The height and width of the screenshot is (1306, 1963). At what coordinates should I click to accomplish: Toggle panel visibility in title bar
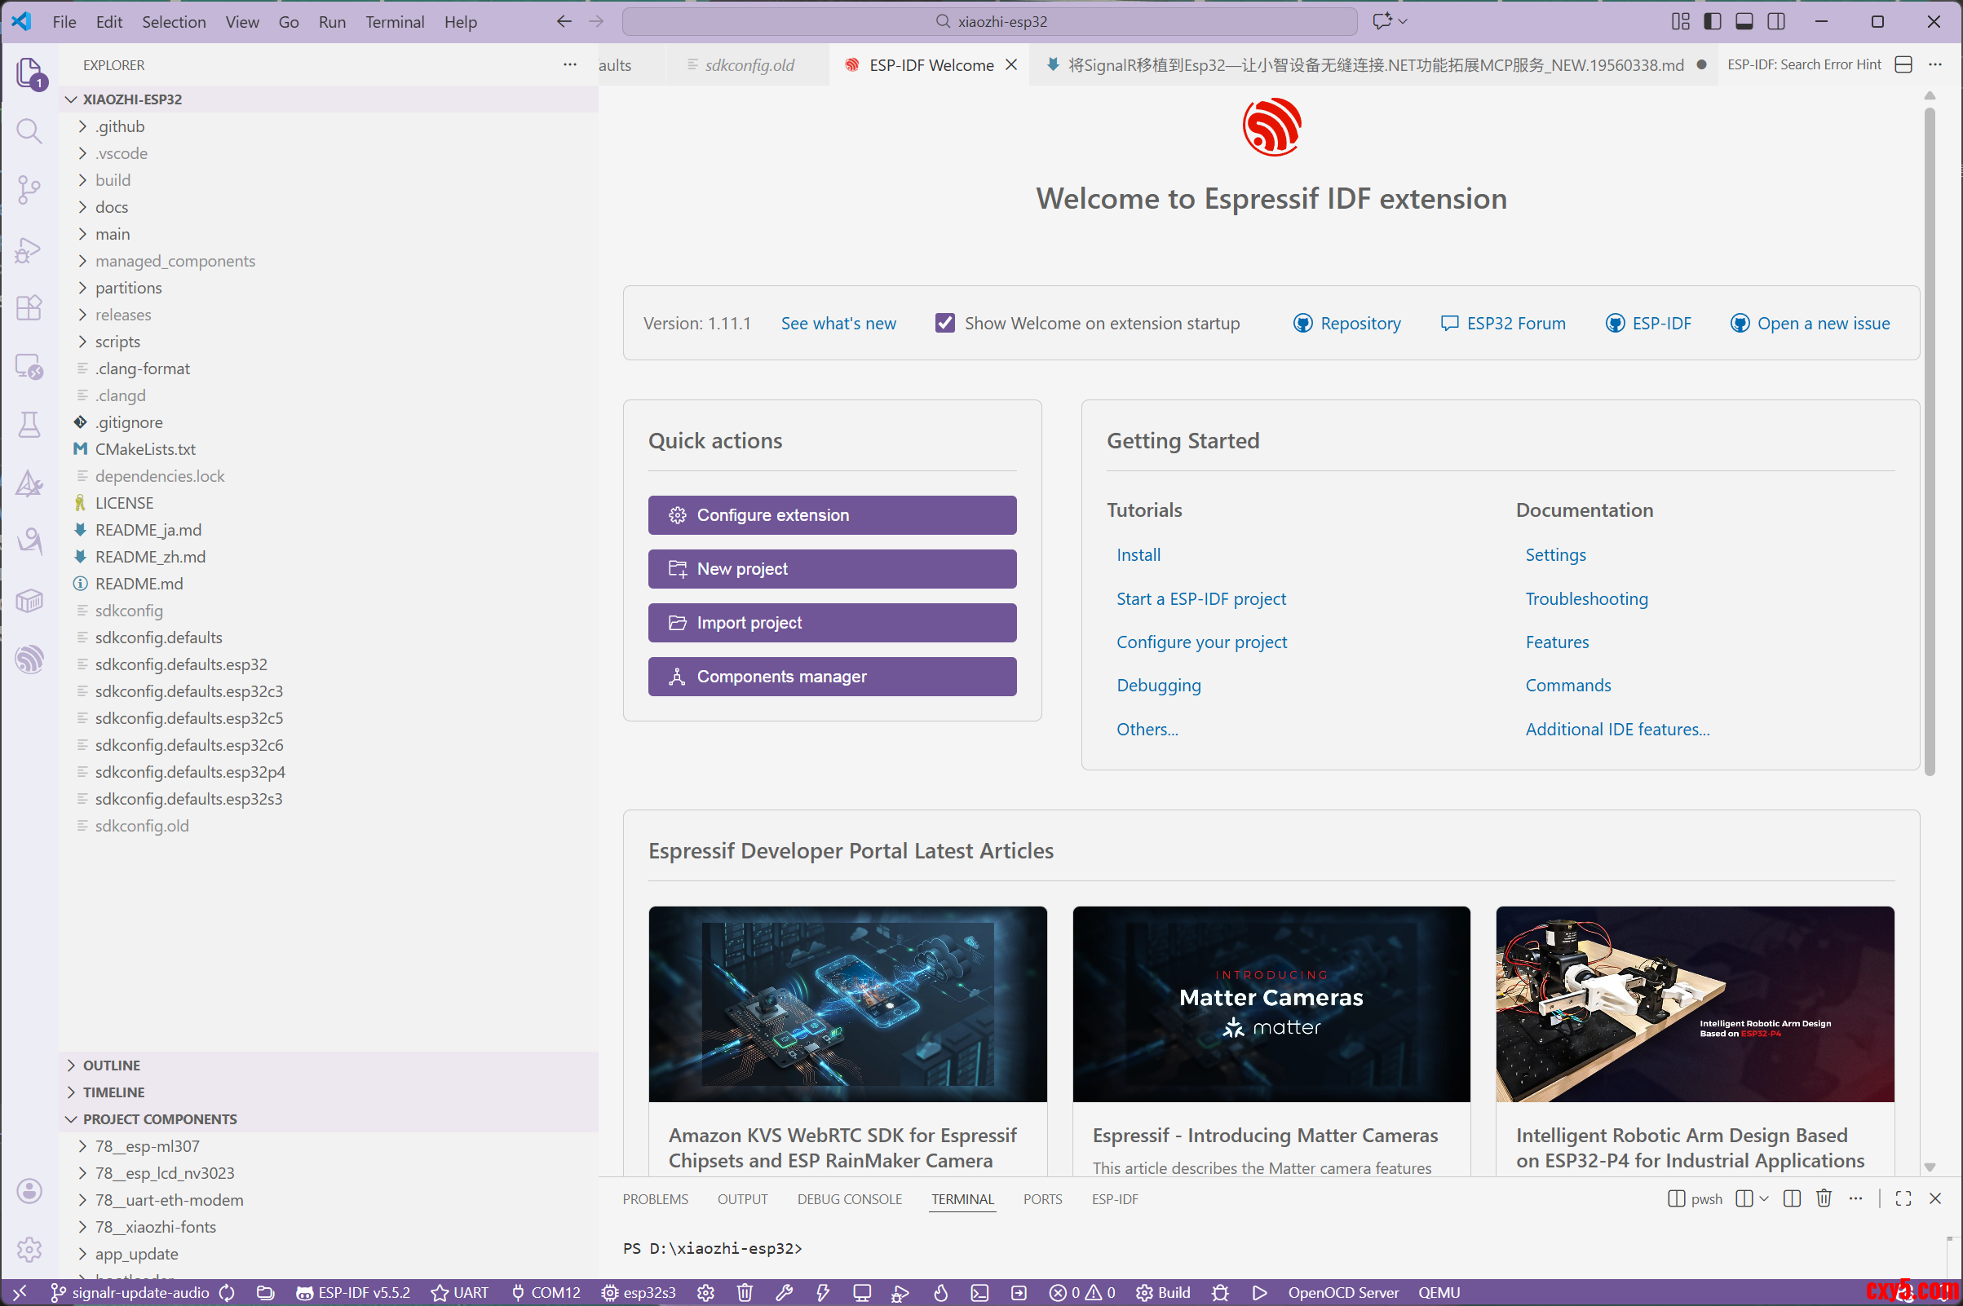tap(1744, 22)
